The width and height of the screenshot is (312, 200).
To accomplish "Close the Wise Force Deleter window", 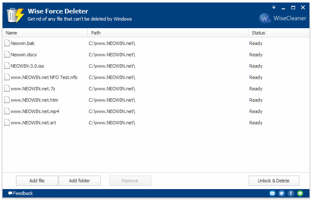I will coord(303,7).
